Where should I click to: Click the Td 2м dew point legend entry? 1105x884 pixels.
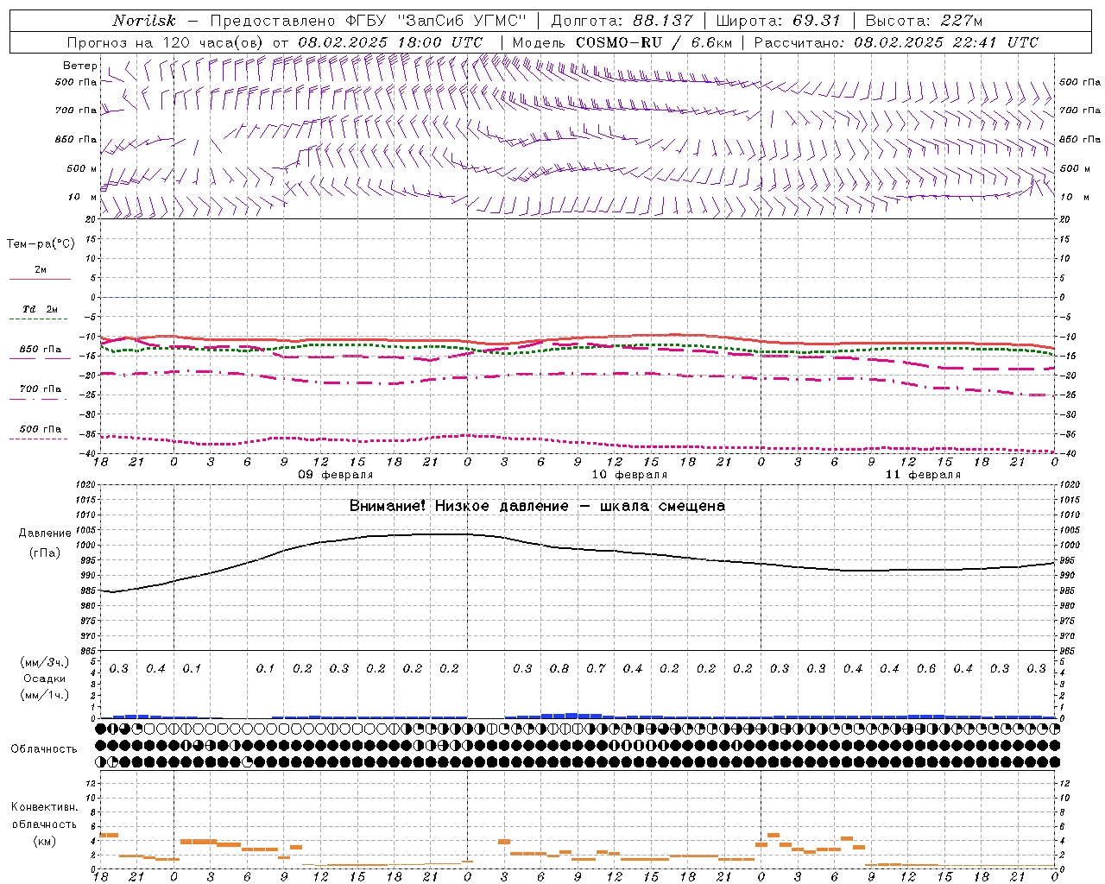coord(40,309)
